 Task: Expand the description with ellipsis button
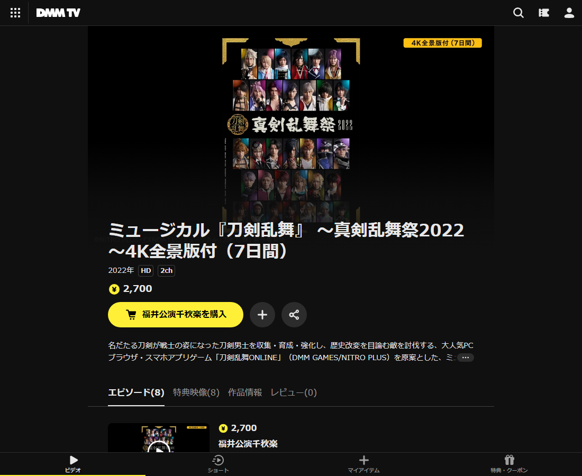pyautogui.click(x=466, y=358)
